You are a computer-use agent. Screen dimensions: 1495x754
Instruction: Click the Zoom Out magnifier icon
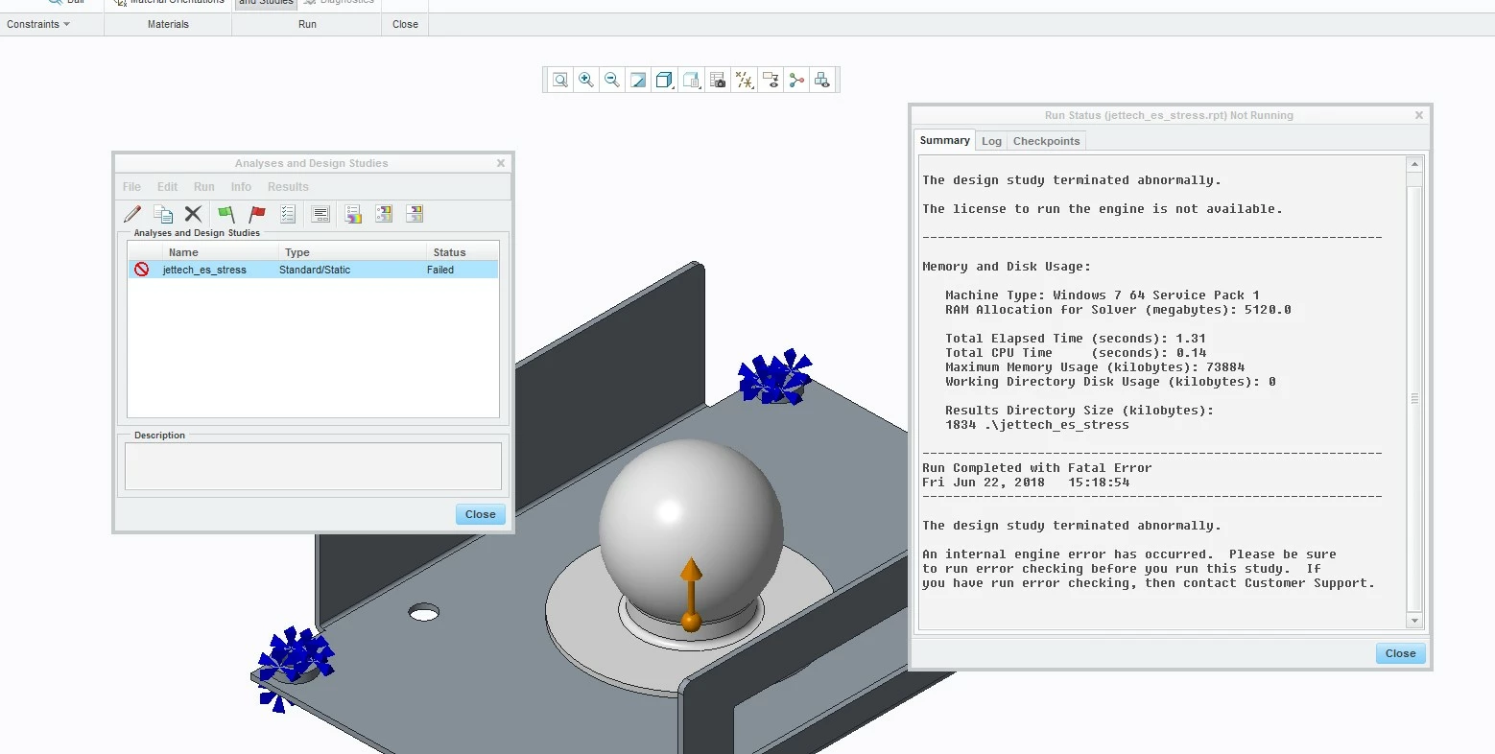[612, 80]
